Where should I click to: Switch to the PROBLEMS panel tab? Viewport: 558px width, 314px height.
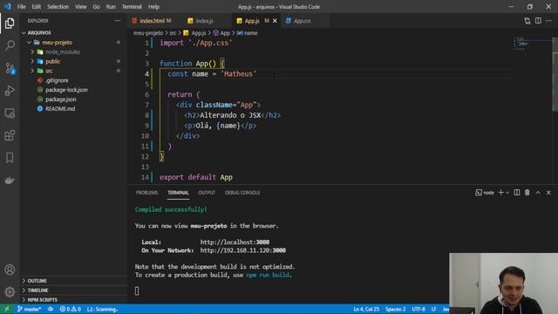(146, 193)
